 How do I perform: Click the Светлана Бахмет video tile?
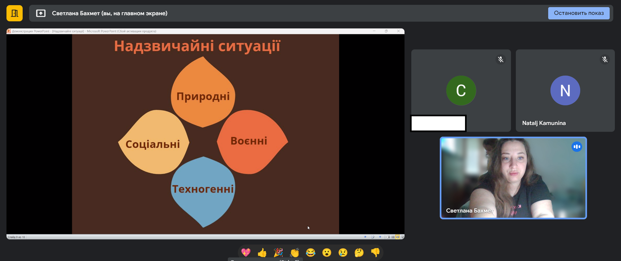pyautogui.click(x=513, y=178)
